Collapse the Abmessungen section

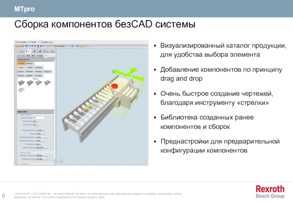point(18,115)
